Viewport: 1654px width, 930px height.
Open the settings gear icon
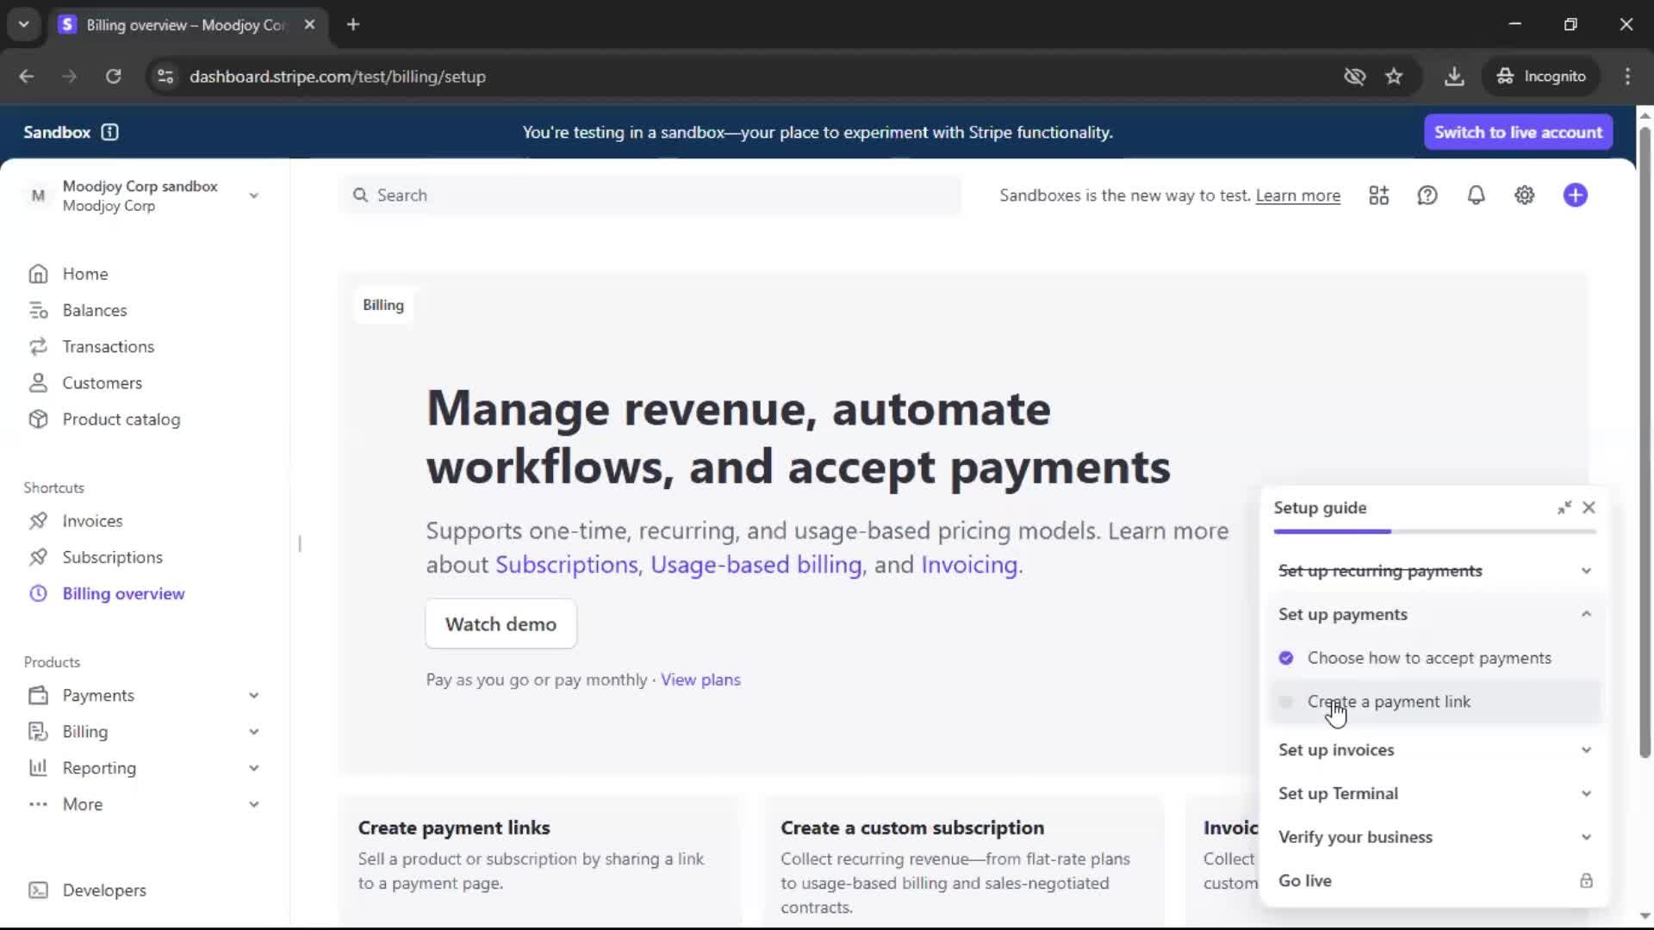coord(1524,195)
